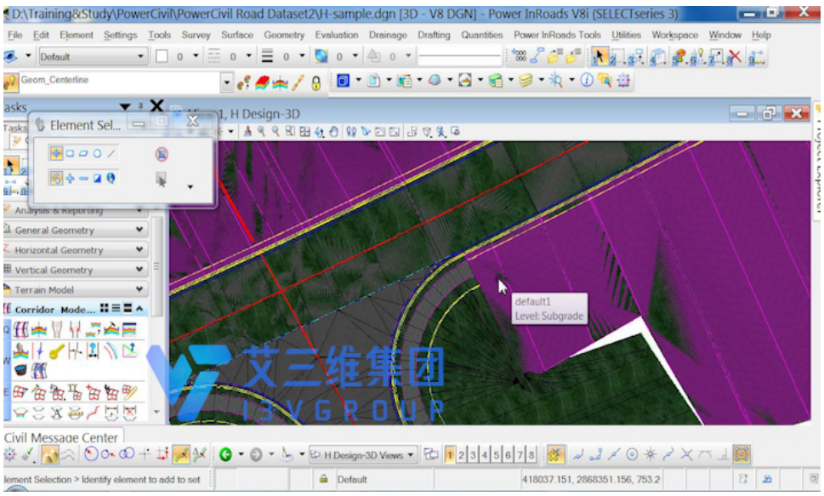
Task: Open the Geometry menu
Action: tap(284, 35)
